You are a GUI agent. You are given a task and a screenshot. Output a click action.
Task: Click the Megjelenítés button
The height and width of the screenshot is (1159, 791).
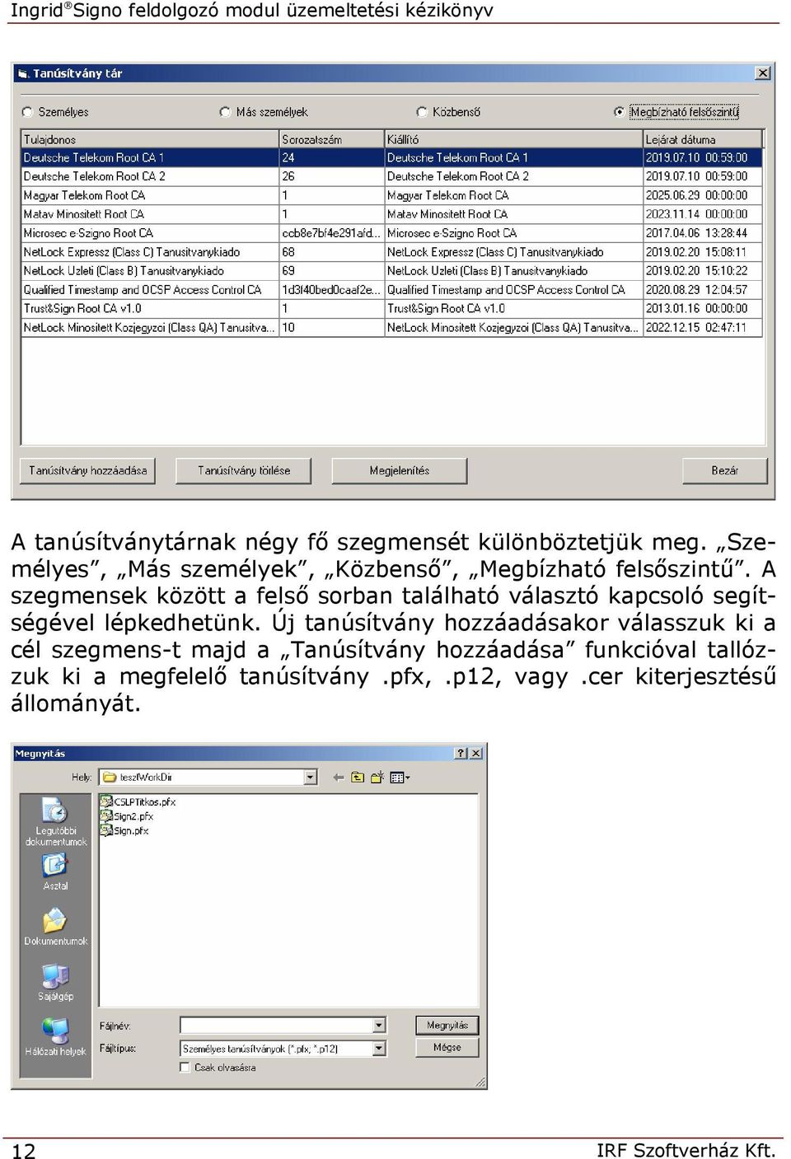pyautogui.click(x=399, y=470)
